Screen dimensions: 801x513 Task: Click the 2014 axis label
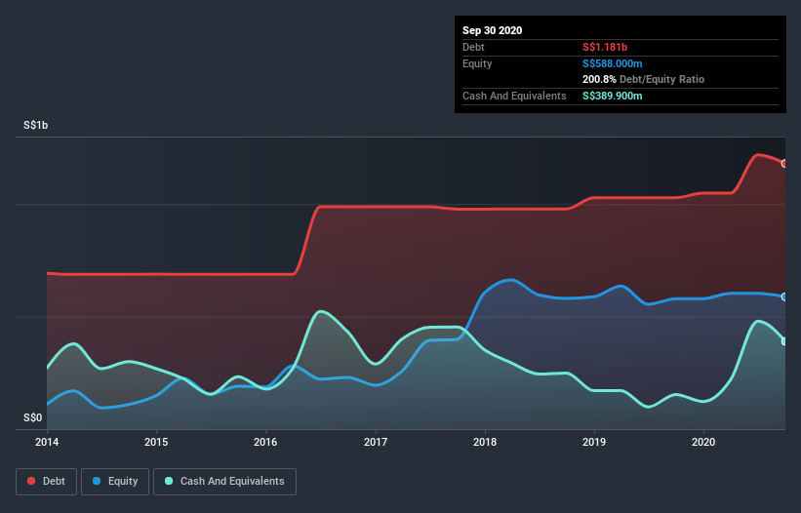pyautogui.click(x=47, y=442)
